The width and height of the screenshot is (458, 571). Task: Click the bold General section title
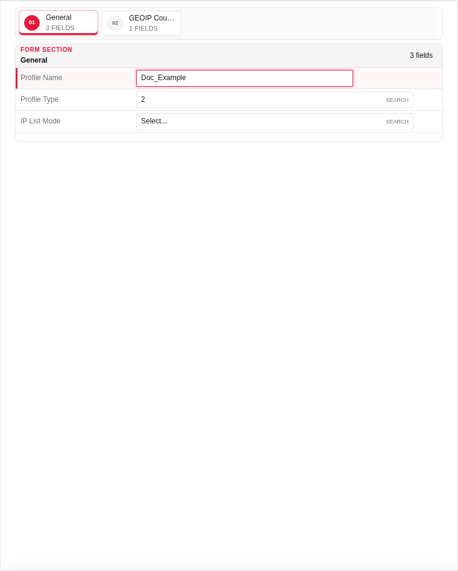(x=34, y=60)
